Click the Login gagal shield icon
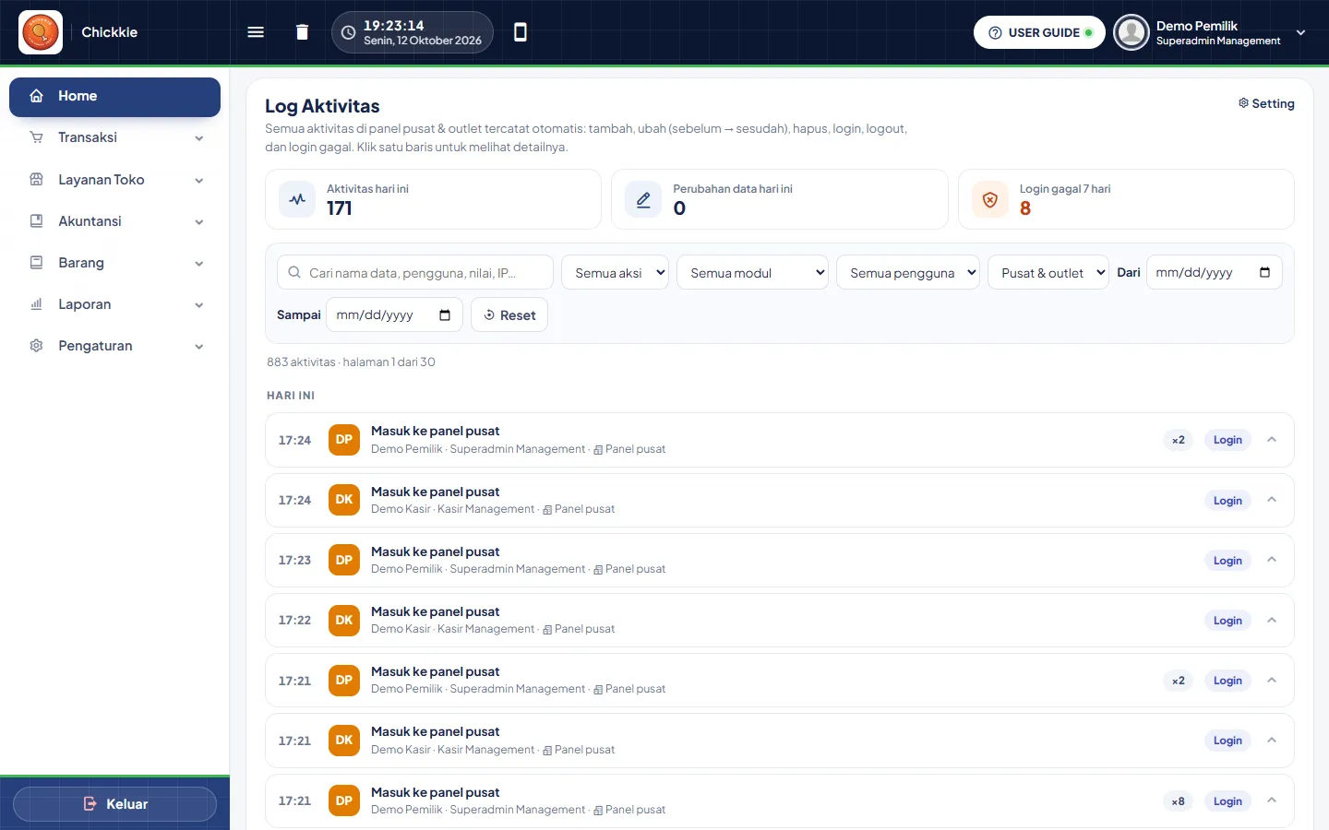 coord(990,199)
